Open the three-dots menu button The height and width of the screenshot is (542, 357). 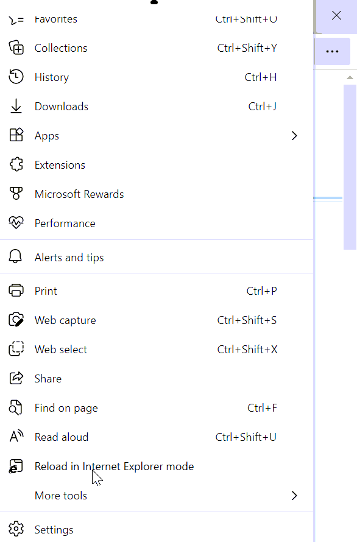[333, 52]
